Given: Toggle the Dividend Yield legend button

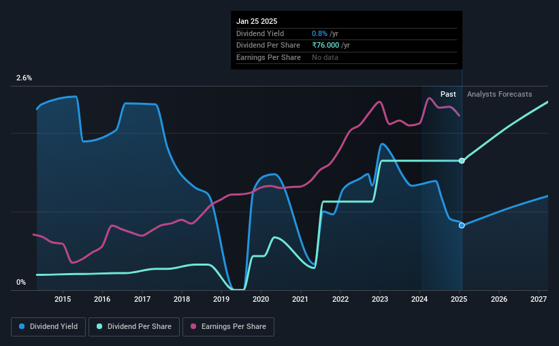Looking at the screenshot, I should click(48, 327).
